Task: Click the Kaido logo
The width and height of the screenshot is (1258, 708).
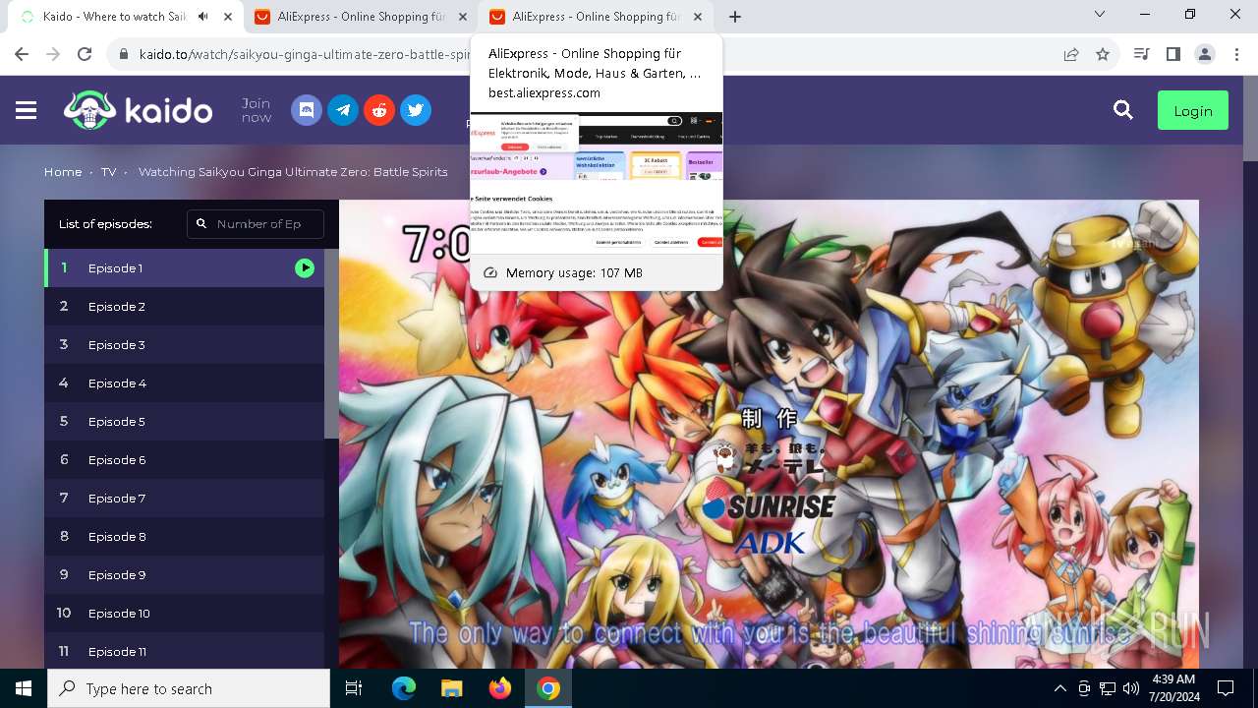Action: point(138,110)
